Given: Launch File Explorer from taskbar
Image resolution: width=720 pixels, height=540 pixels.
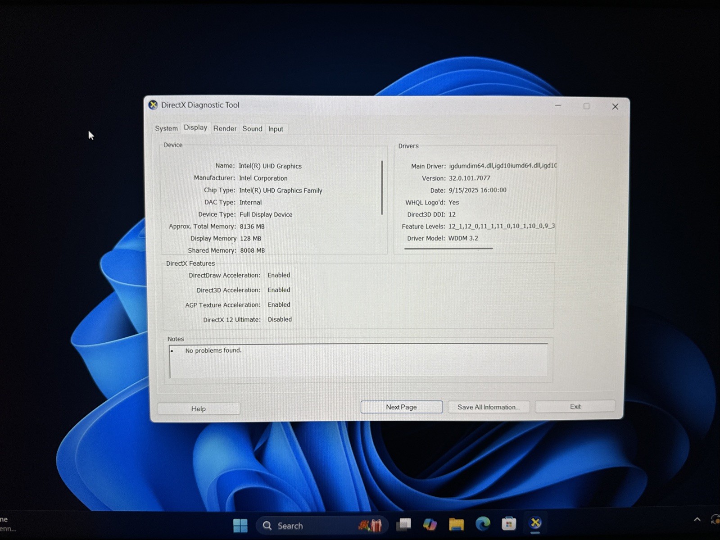Looking at the screenshot, I should click(x=456, y=524).
